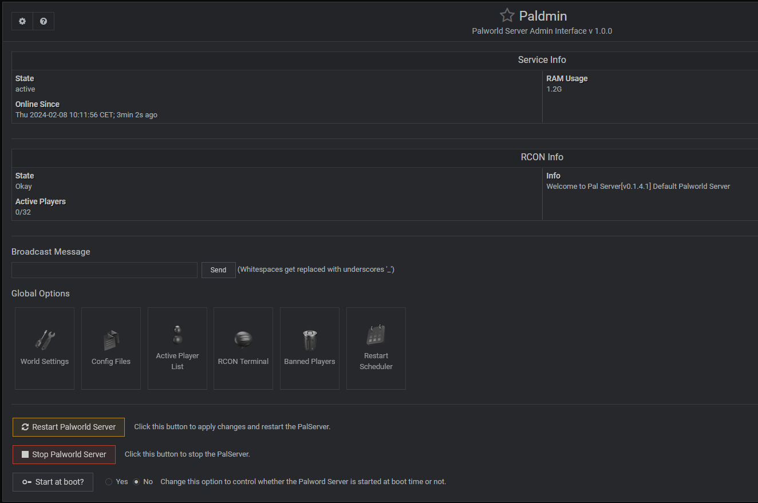The height and width of the screenshot is (503, 758).
Task: Click the Welcome to Pal Server info text
Action: pyautogui.click(x=638, y=187)
